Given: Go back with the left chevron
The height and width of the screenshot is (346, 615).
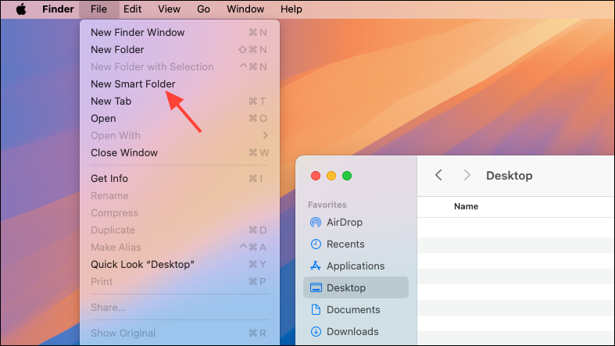Looking at the screenshot, I should [438, 175].
